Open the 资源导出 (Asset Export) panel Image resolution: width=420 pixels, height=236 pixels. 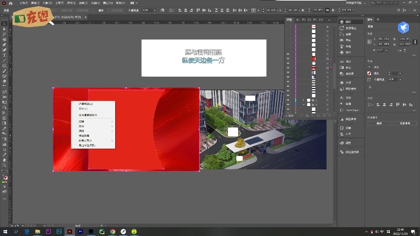[x=351, y=28]
